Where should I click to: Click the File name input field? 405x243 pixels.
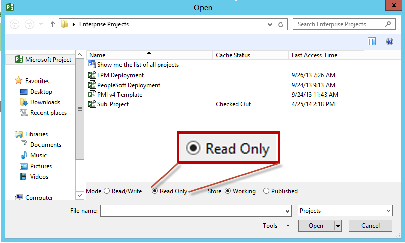coord(192,211)
